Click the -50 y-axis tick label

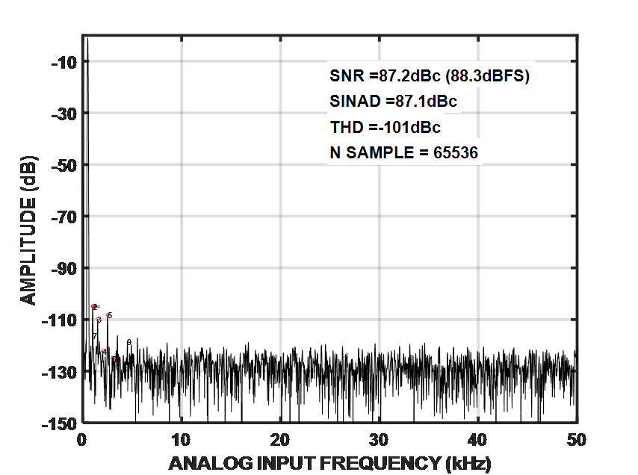click(x=64, y=167)
